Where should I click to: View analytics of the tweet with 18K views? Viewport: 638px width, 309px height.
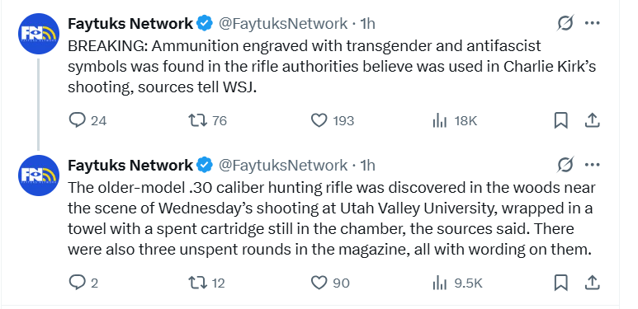[440, 120]
